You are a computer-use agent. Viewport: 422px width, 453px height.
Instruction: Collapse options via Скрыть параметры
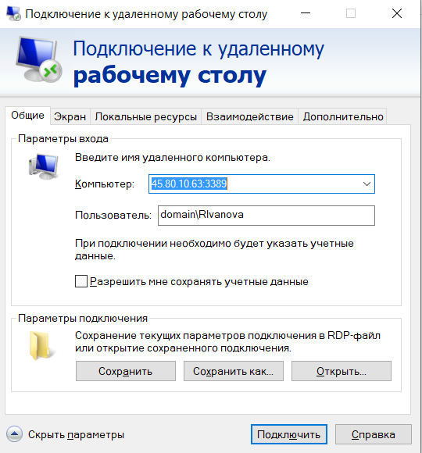(76, 434)
